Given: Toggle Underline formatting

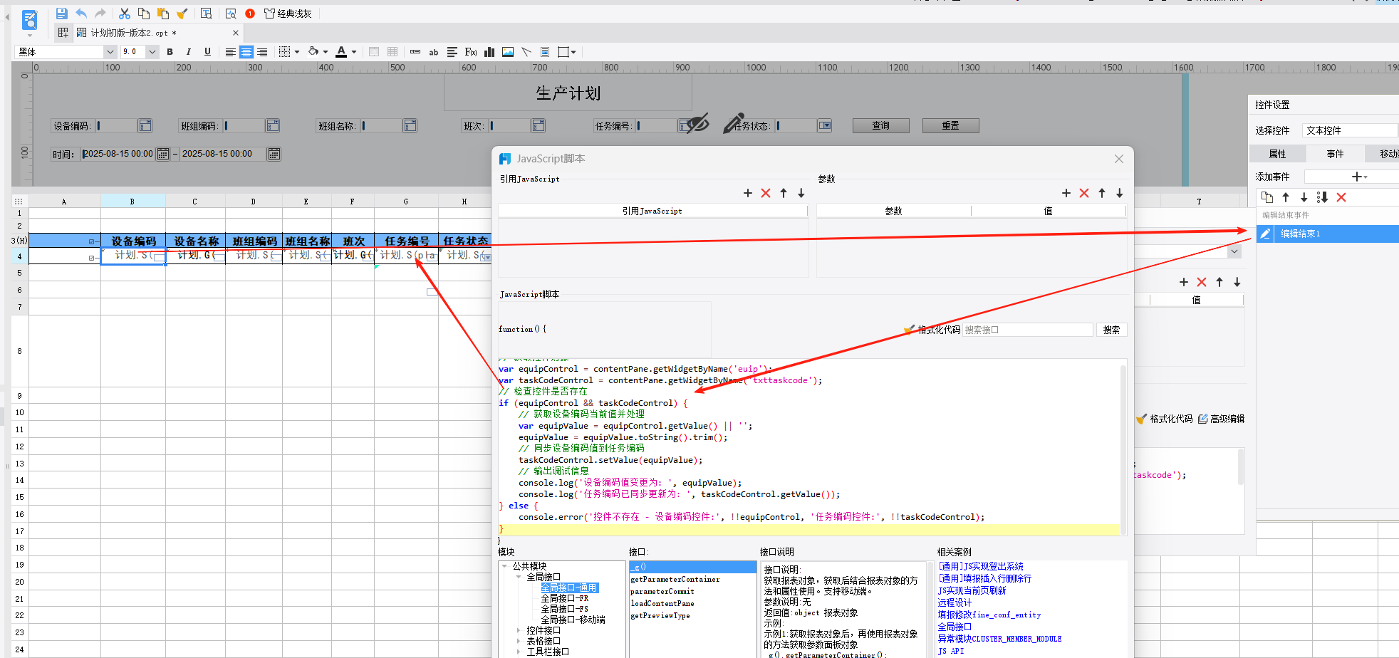Looking at the screenshot, I should pos(207,52).
